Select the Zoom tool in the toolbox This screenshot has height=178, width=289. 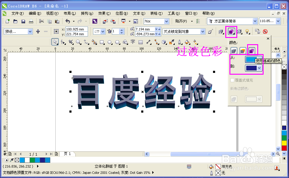point(78,42)
